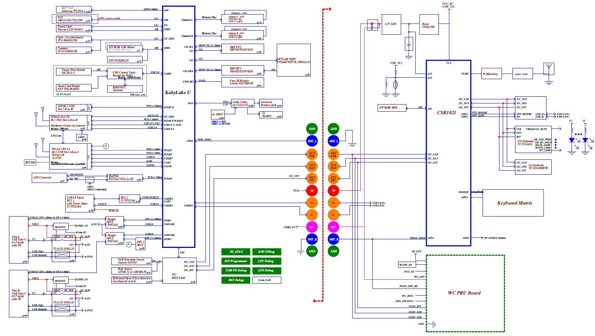
Task: Click the antenna symbol beside i-pex conn
Action: (x=549, y=69)
